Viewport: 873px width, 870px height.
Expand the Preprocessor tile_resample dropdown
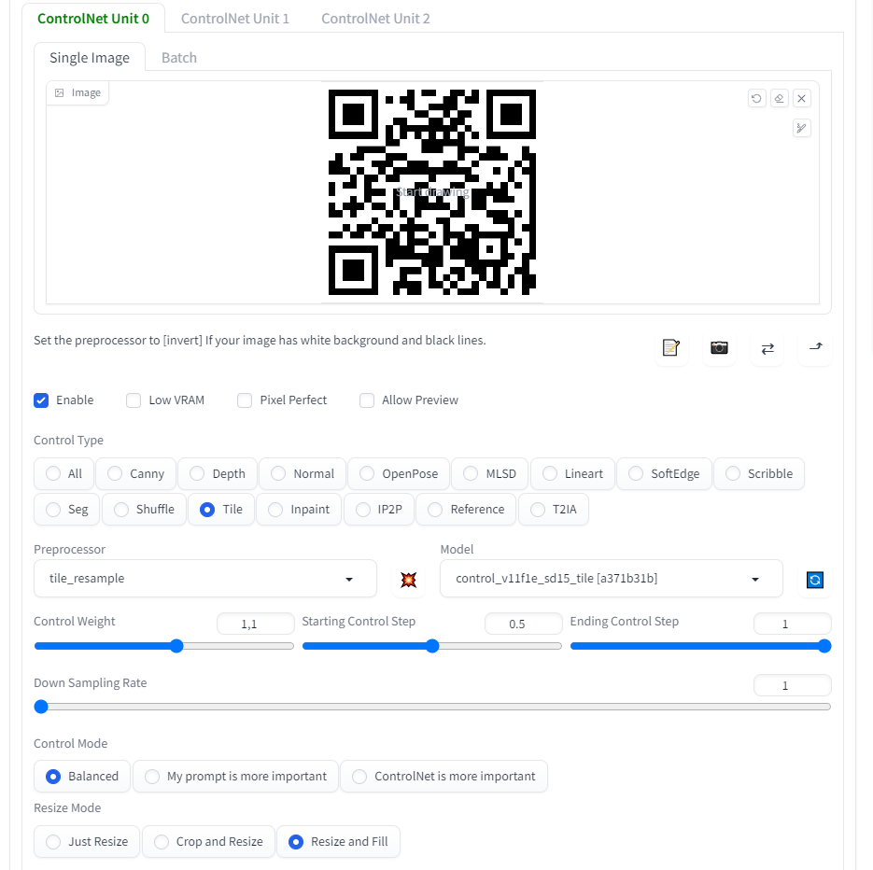[204, 579]
